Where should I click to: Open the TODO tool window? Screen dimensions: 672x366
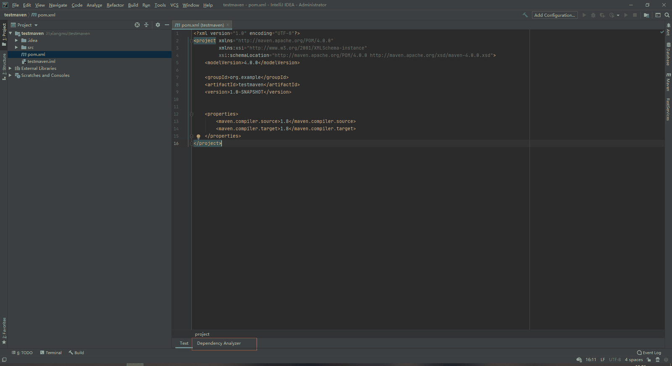pyautogui.click(x=22, y=353)
